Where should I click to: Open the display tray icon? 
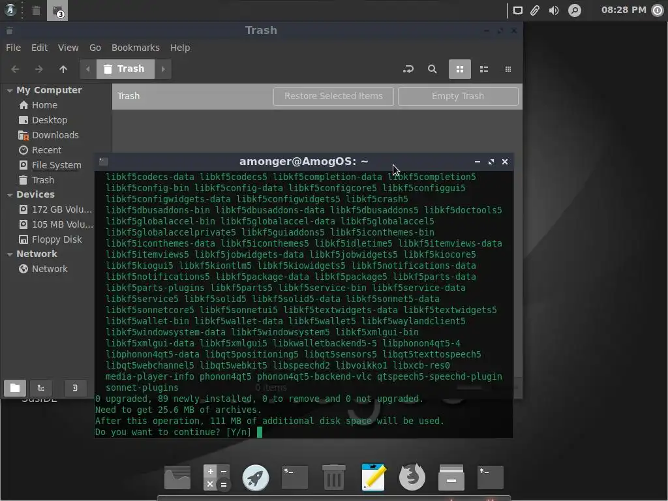[x=517, y=10]
